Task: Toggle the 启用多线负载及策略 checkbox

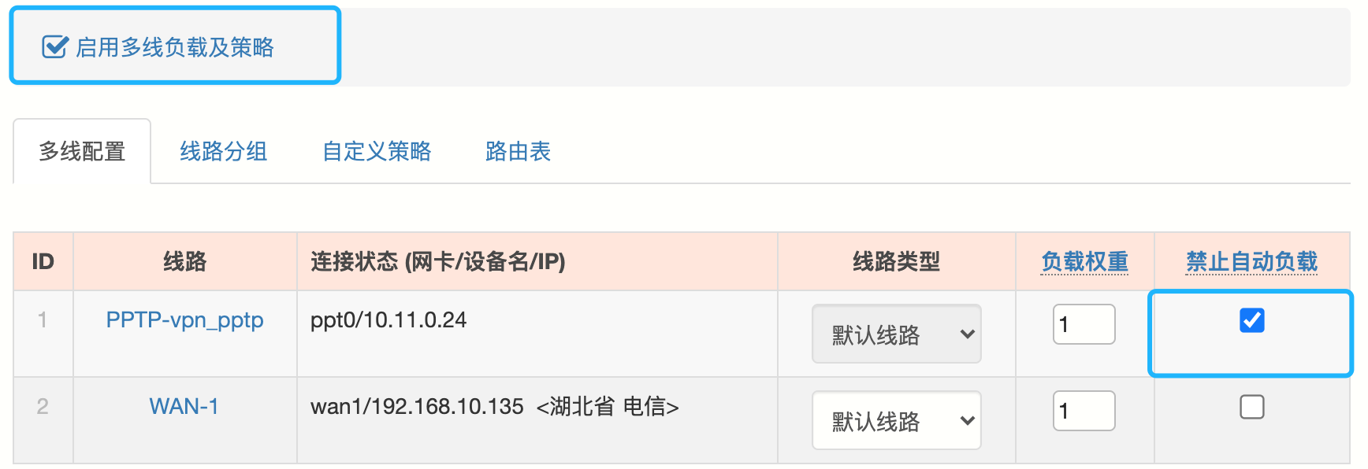Action: (x=54, y=47)
